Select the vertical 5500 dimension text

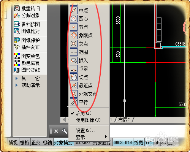[x=118, y=20]
